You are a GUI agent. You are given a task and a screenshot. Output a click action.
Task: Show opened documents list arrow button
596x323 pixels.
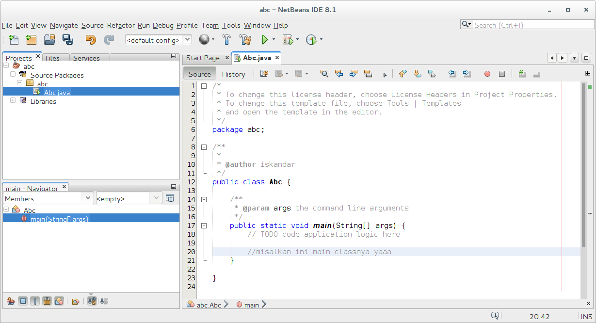[574, 58]
